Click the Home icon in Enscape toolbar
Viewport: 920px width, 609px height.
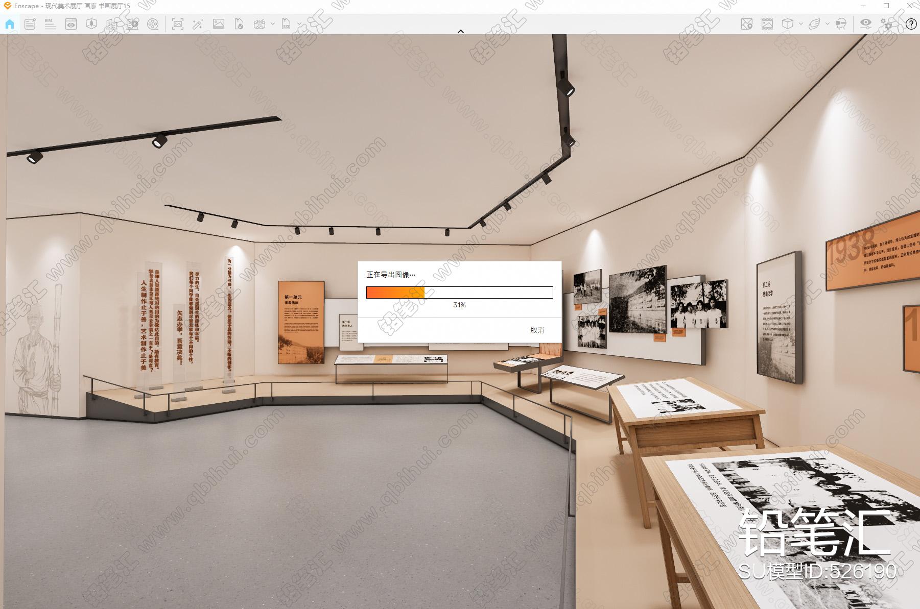pyautogui.click(x=10, y=24)
